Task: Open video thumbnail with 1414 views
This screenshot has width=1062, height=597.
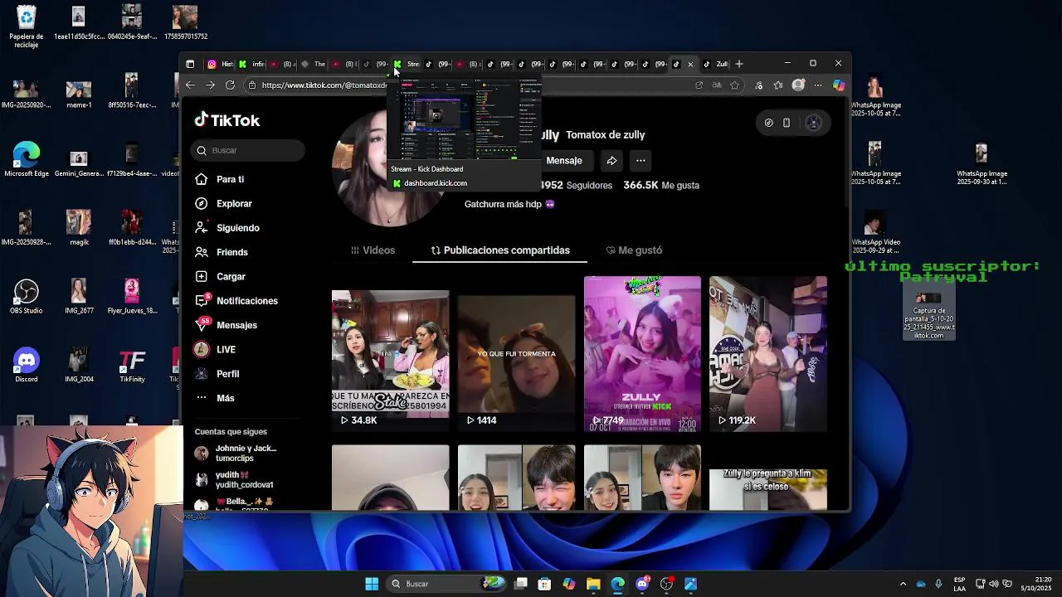Action: 516,354
